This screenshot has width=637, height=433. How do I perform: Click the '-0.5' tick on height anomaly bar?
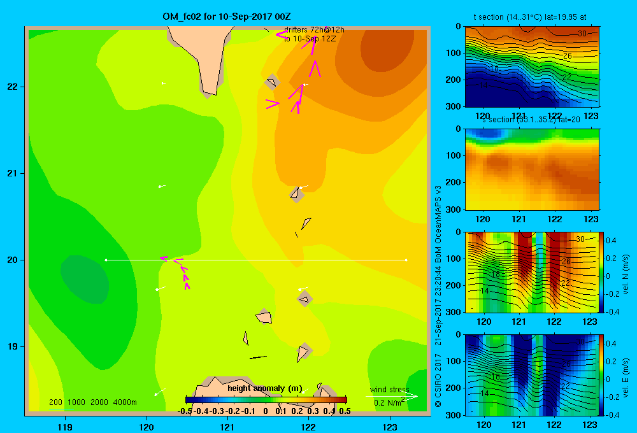pyautogui.click(x=185, y=411)
